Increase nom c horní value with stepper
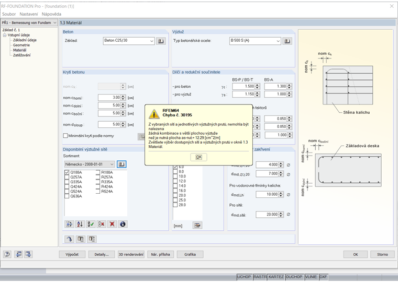Image resolution: width=398 pixels, height=283 pixels. (123, 96)
